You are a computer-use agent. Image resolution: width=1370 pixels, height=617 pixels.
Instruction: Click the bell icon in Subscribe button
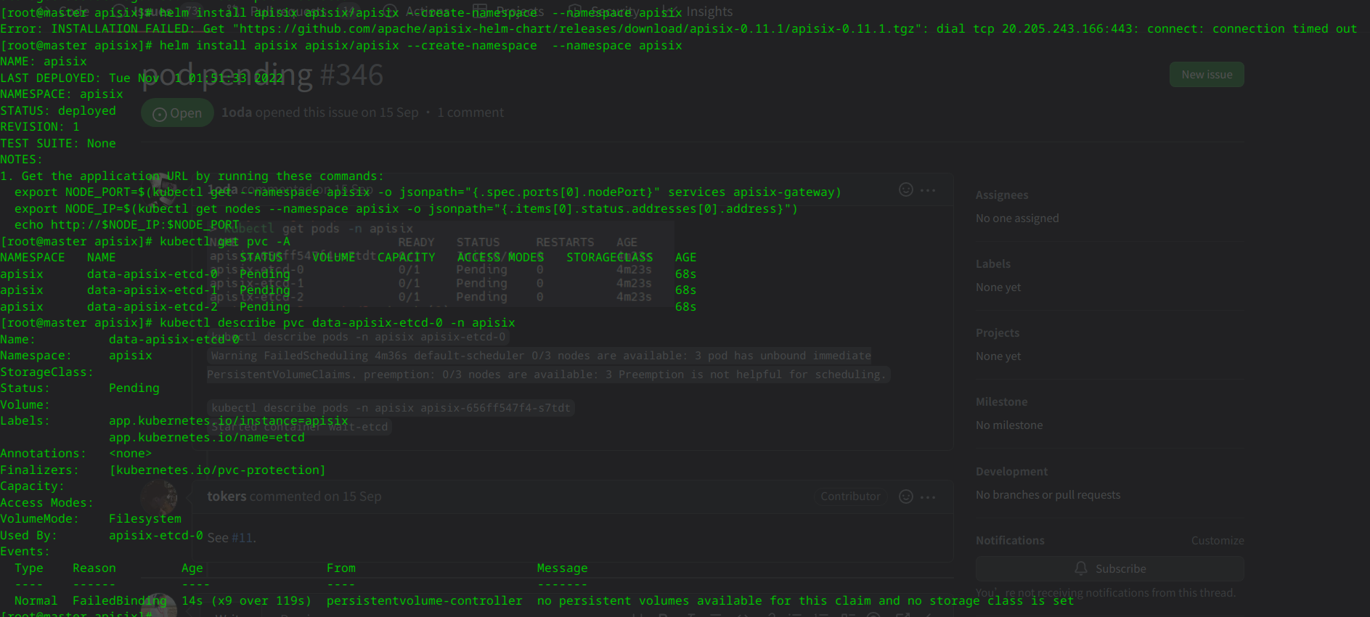click(1081, 568)
